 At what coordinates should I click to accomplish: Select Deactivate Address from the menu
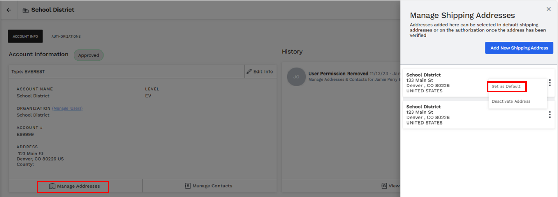[x=511, y=101]
